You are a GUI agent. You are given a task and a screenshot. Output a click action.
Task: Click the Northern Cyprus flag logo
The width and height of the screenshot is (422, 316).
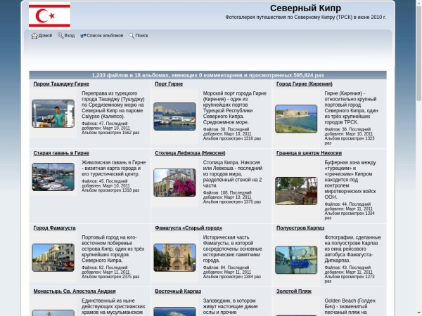(x=49, y=15)
